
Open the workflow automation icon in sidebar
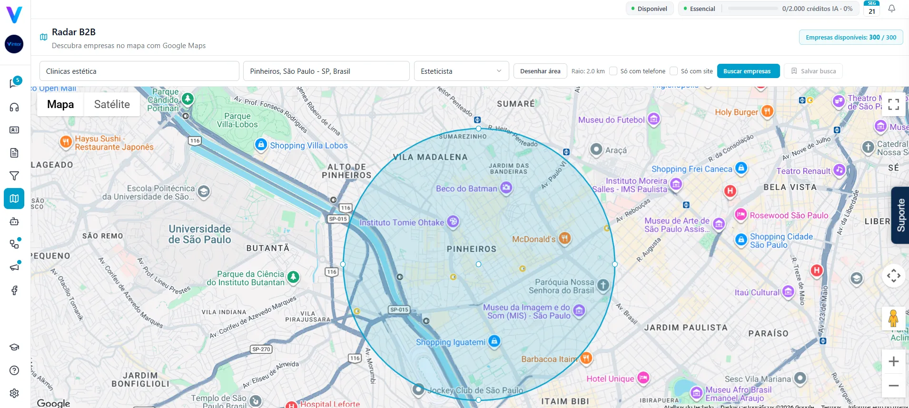(x=14, y=244)
